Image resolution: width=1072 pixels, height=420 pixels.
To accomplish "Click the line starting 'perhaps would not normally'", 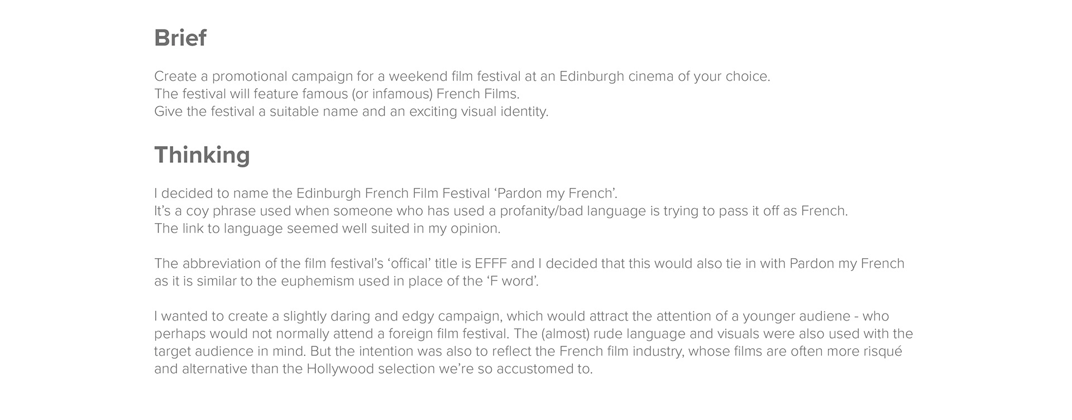I will [533, 334].
